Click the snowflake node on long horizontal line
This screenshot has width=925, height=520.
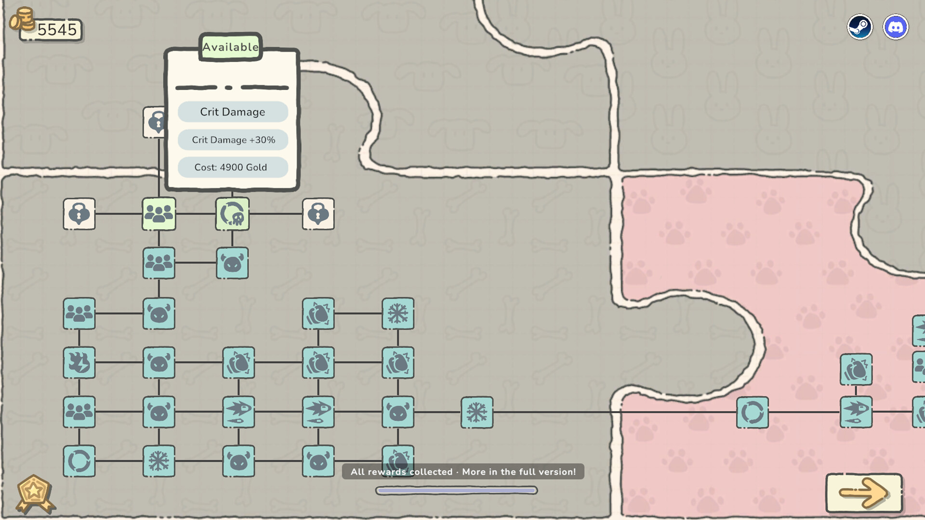click(477, 413)
